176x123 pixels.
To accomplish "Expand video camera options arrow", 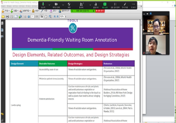I will 63,5.
